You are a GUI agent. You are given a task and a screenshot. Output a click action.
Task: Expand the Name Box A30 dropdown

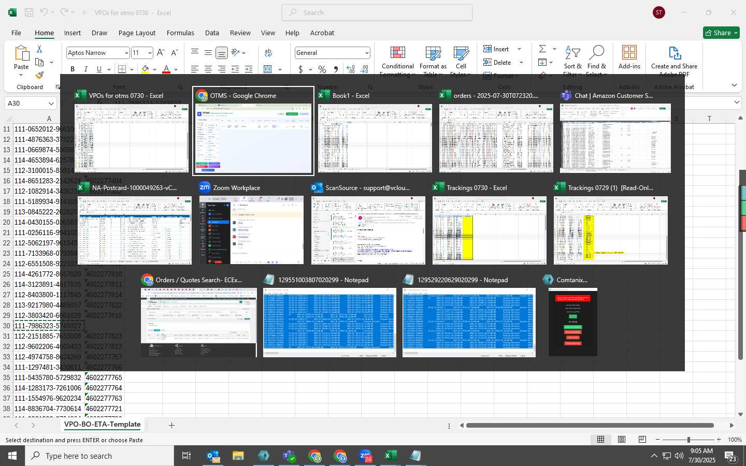click(51, 103)
